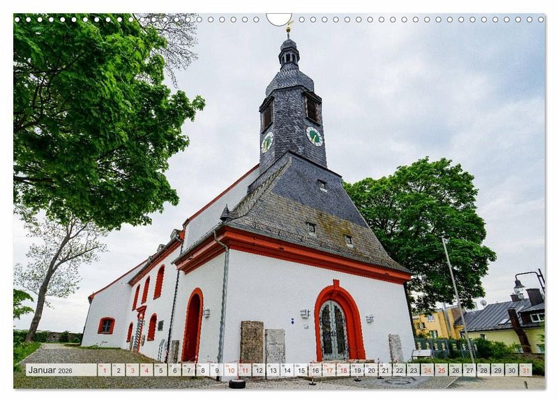Image resolution: width=558 pixels, height=402 pixels.
Task: Pick January 26 in the date row
Action: [x=456, y=370]
